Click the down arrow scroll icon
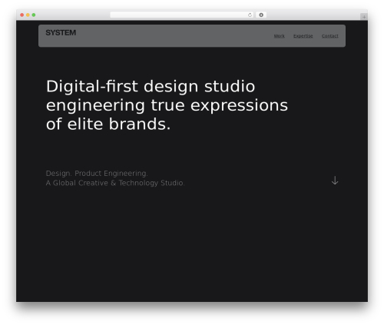The height and width of the screenshot is (325, 384). (x=335, y=181)
